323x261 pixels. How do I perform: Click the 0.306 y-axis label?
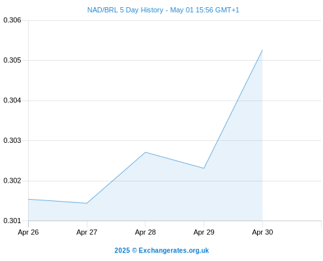(12, 20)
